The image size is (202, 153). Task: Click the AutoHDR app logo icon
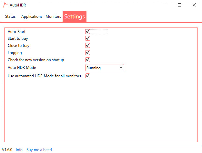(5, 5)
